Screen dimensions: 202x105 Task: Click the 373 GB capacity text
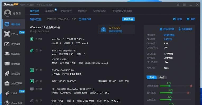click(112, 81)
